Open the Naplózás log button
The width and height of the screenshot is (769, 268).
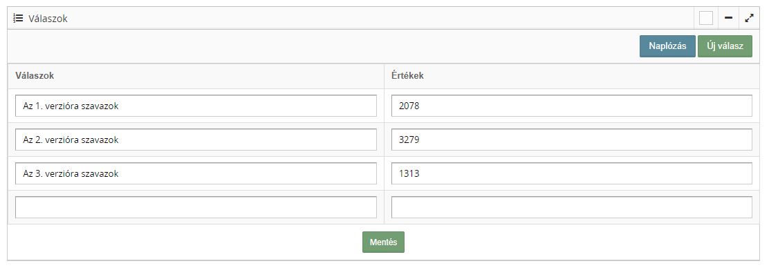(x=667, y=46)
